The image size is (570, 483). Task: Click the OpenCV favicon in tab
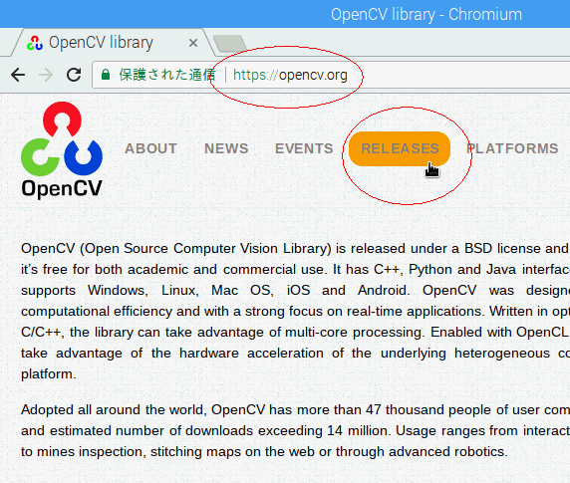[35, 43]
